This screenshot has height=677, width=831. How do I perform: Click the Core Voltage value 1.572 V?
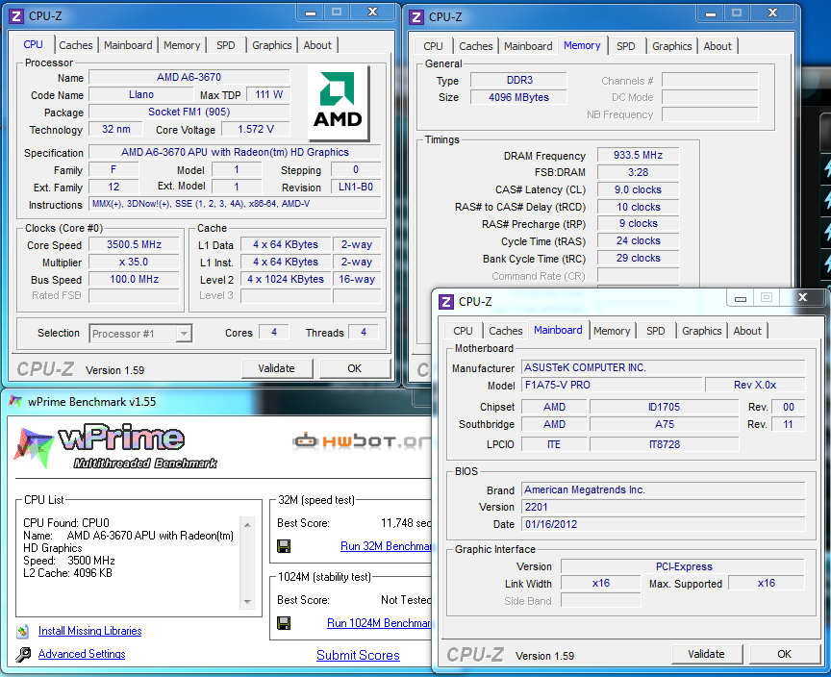coord(256,129)
